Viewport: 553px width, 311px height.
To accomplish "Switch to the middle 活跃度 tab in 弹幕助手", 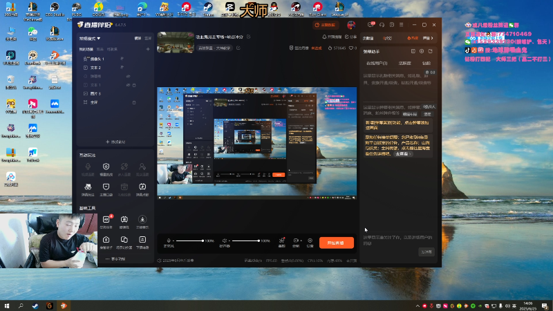I will pos(405,64).
